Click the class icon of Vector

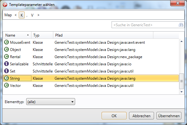coord(7,85)
